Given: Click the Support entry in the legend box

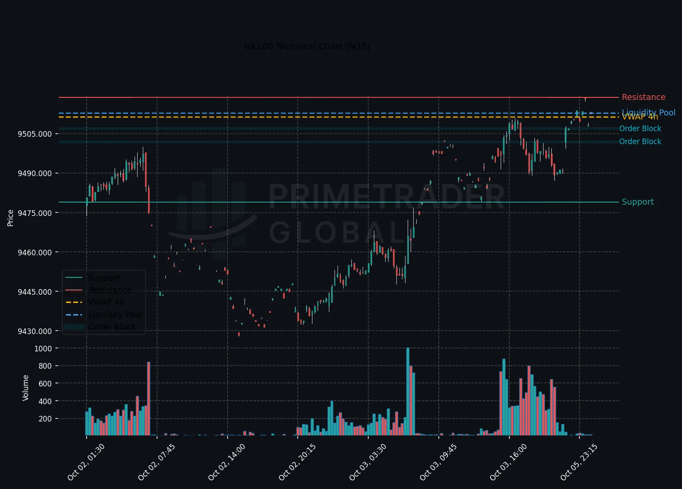Looking at the screenshot, I should pyautogui.click(x=104, y=278).
